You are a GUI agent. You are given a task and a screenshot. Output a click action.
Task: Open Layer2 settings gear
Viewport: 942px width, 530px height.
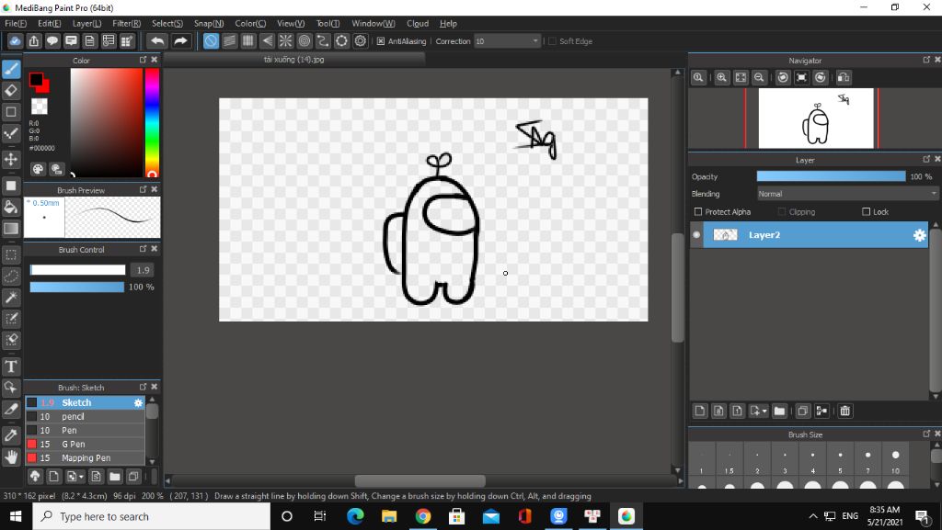(x=919, y=235)
